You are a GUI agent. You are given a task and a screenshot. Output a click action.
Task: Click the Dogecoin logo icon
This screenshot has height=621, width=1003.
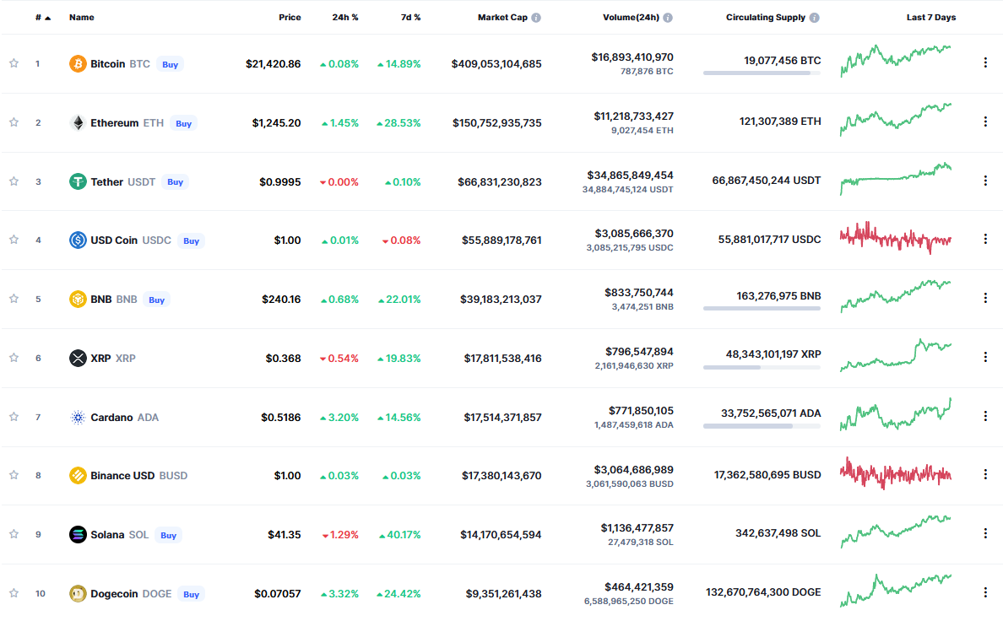pyautogui.click(x=78, y=593)
